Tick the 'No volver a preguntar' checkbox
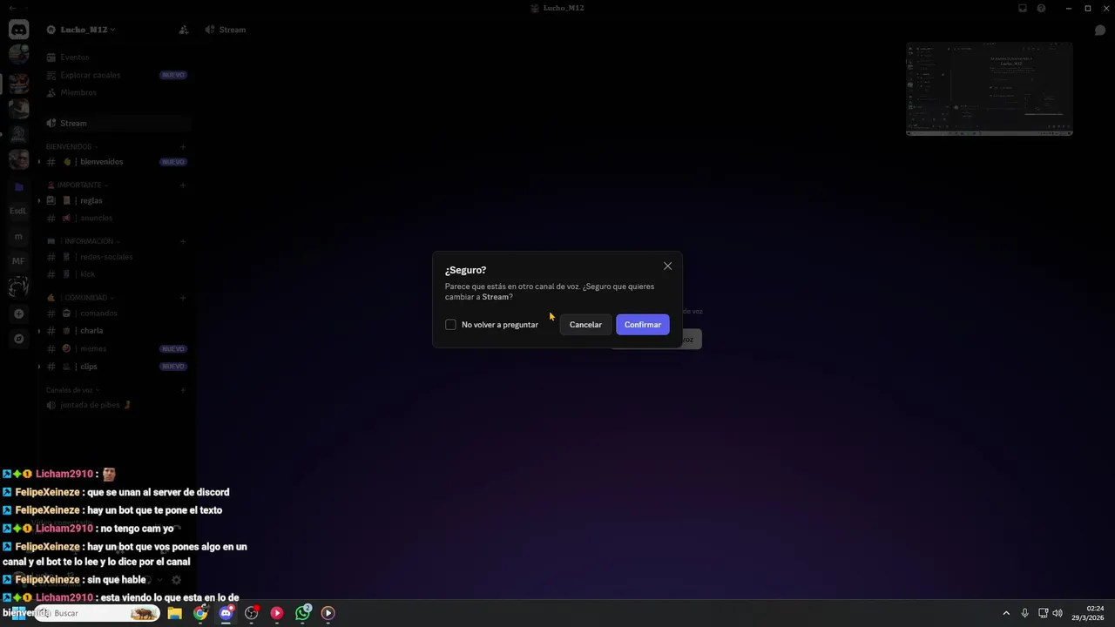1115x627 pixels. tap(450, 325)
